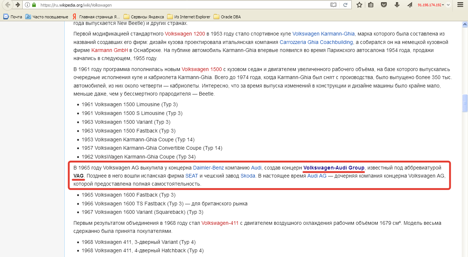Open Сервисы Яндекса bookmark folder
468x257 pixels.
point(144,16)
